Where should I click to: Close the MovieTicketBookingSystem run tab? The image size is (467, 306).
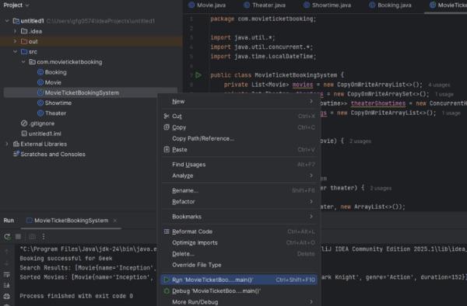tap(115, 221)
